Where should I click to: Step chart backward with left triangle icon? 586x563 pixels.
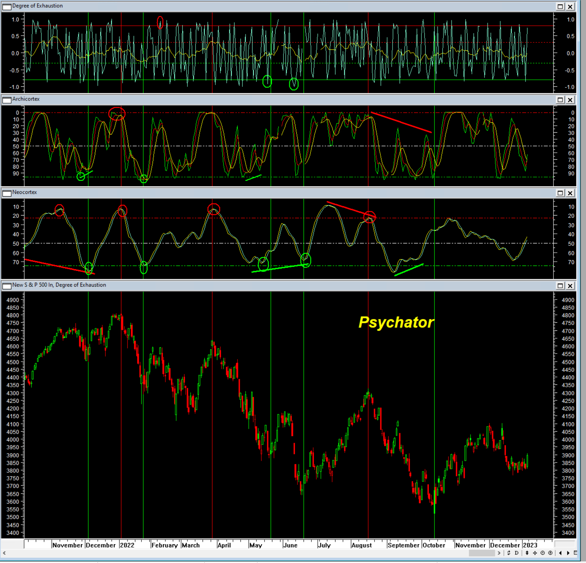pos(560,553)
